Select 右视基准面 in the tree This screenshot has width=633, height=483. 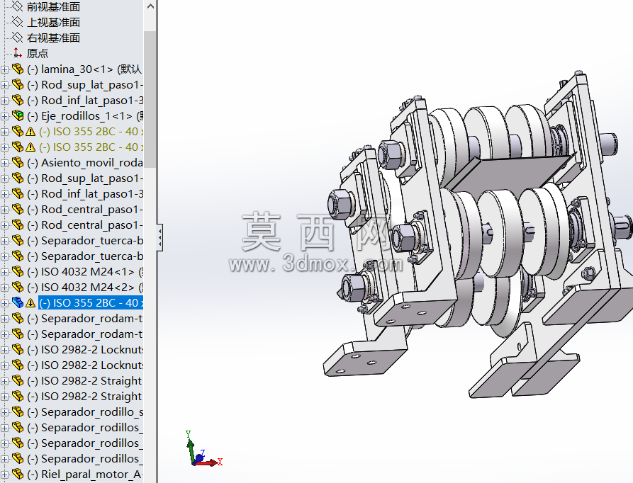click(x=53, y=38)
